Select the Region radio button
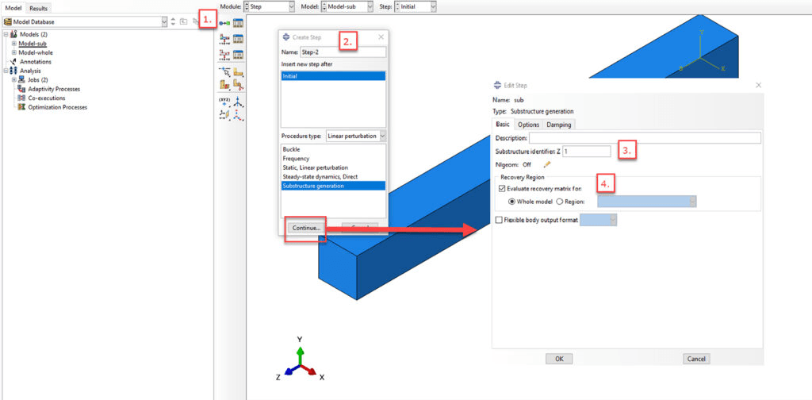812x400 pixels. point(560,202)
